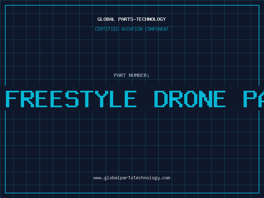Click the PART NUMBER: label
This screenshot has height=198, width=264.
coord(132,75)
